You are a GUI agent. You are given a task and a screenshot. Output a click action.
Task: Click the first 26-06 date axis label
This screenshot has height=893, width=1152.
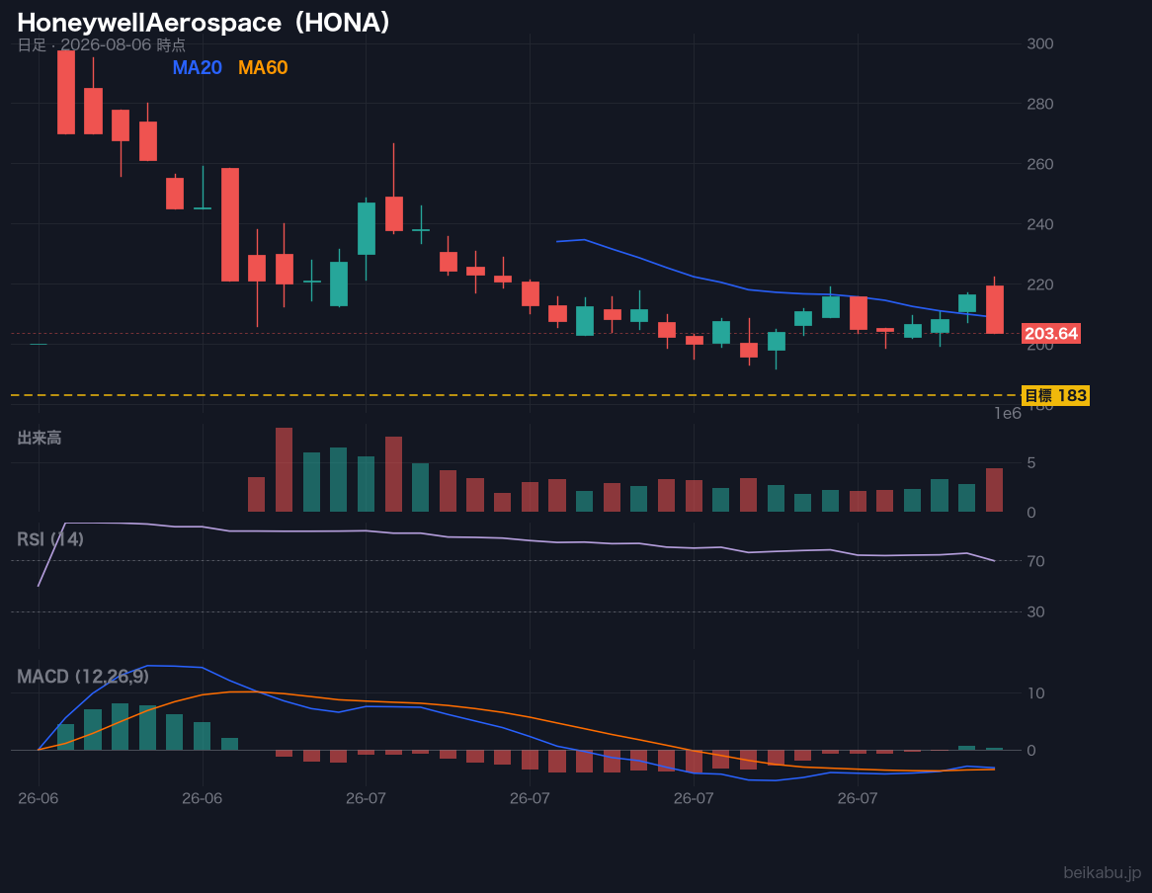39,798
